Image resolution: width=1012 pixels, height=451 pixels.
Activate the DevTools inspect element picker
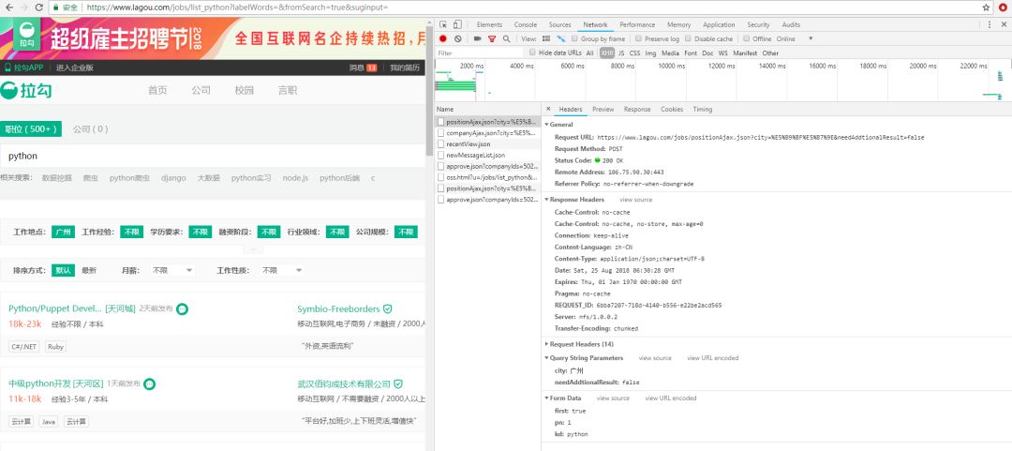444,24
